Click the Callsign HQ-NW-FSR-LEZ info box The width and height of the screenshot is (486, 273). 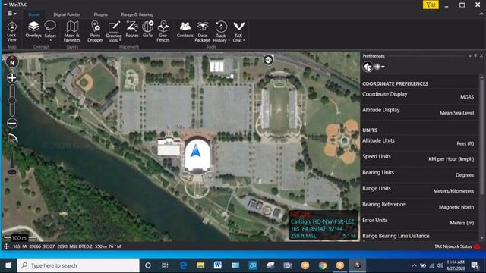pyautogui.click(x=323, y=226)
